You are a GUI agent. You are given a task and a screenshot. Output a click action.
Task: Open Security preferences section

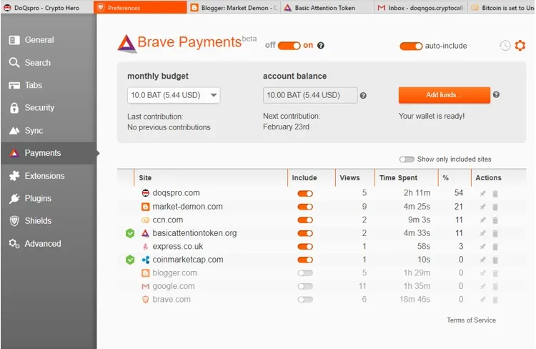point(49,108)
